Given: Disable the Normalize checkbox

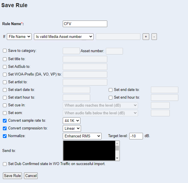Looking at the screenshot, I should coord(5,136).
